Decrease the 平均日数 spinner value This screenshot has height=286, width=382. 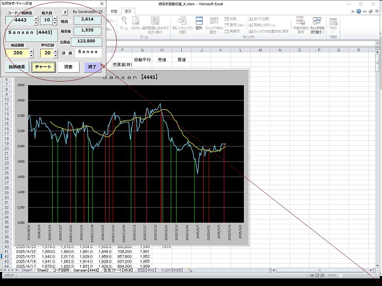coord(56,55)
